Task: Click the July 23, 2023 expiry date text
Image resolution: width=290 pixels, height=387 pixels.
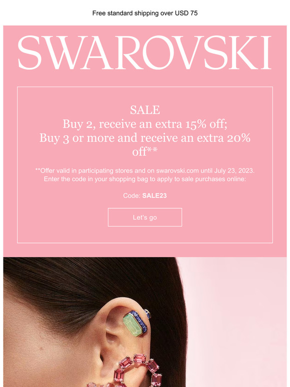Action: point(234,171)
